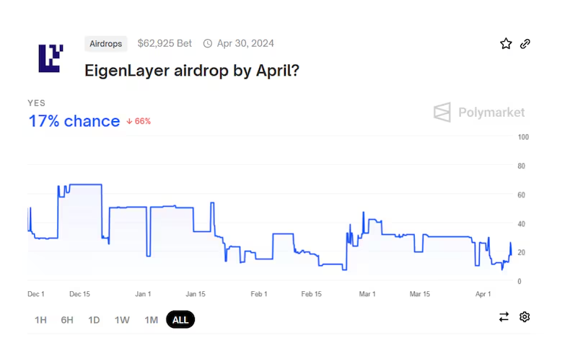Click the Apr 30, 2024 end date

[245, 43]
